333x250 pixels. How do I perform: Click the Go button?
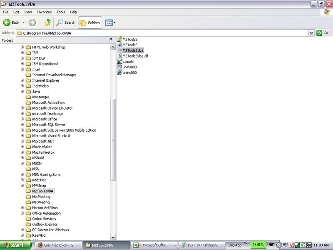coord(322,33)
